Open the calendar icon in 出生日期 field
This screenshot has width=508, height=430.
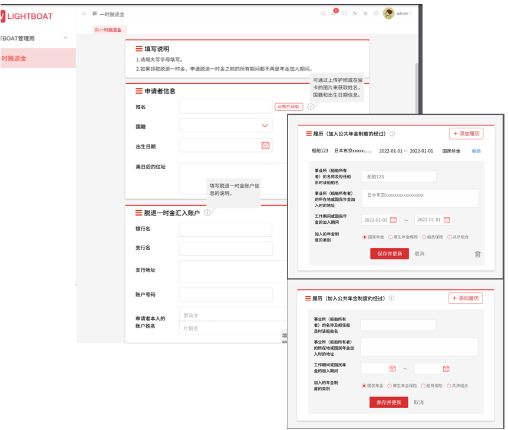265,145
